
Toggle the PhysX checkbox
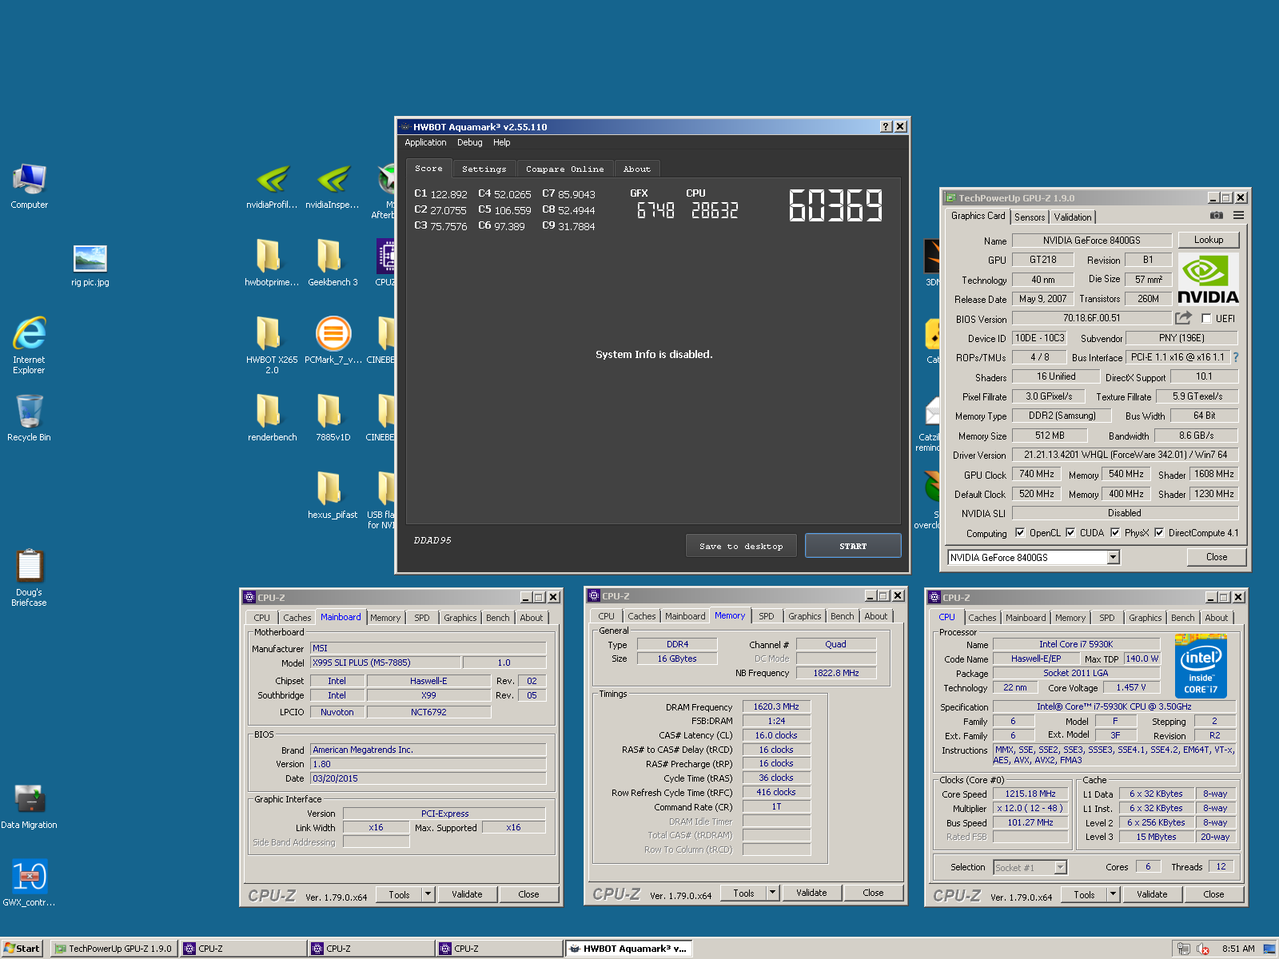[x=1115, y=533]
